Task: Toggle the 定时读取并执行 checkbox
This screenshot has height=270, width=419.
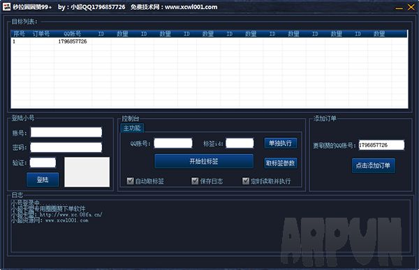Action: pyautogui.click(x=246, y=181)
